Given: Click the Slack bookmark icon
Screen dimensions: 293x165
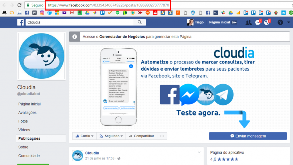Looking at the screenshot, I should (223, 13).
